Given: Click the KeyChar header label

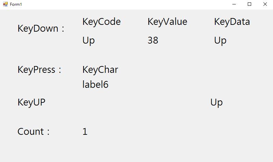Looking at the screenshot, I should pyautogui.click(x=100, y=70).
